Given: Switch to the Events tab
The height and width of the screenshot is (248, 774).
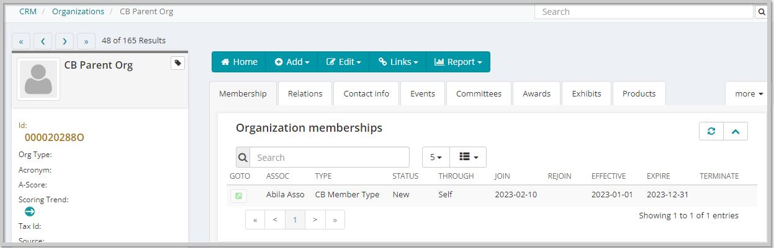Looking at the screenshot, I should (423, 93).
